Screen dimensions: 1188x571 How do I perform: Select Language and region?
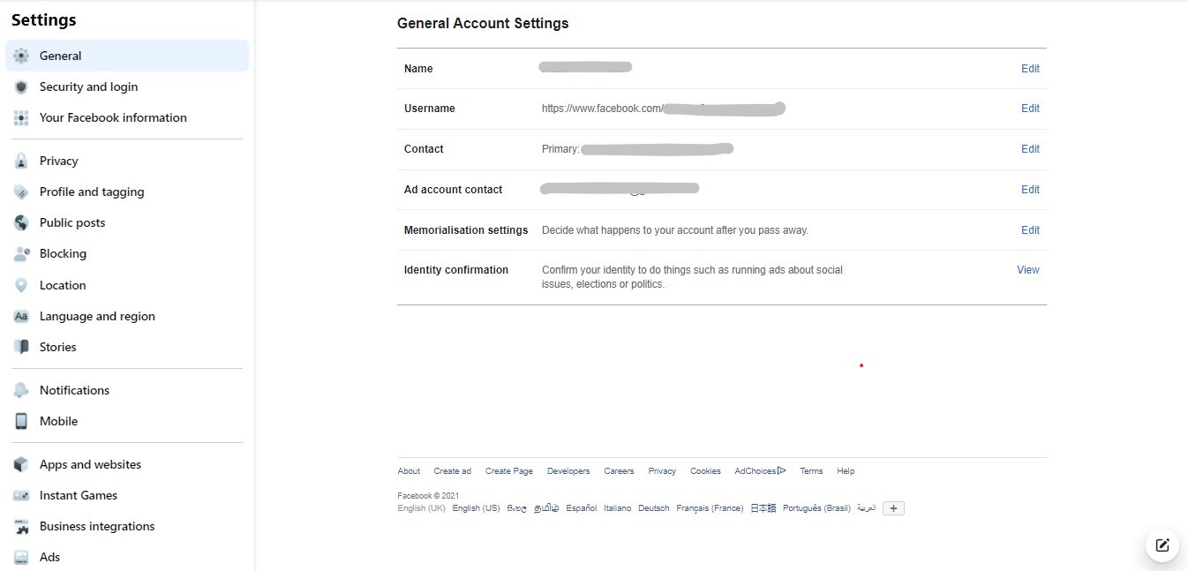pyautogui.click(x=127, y=316)
